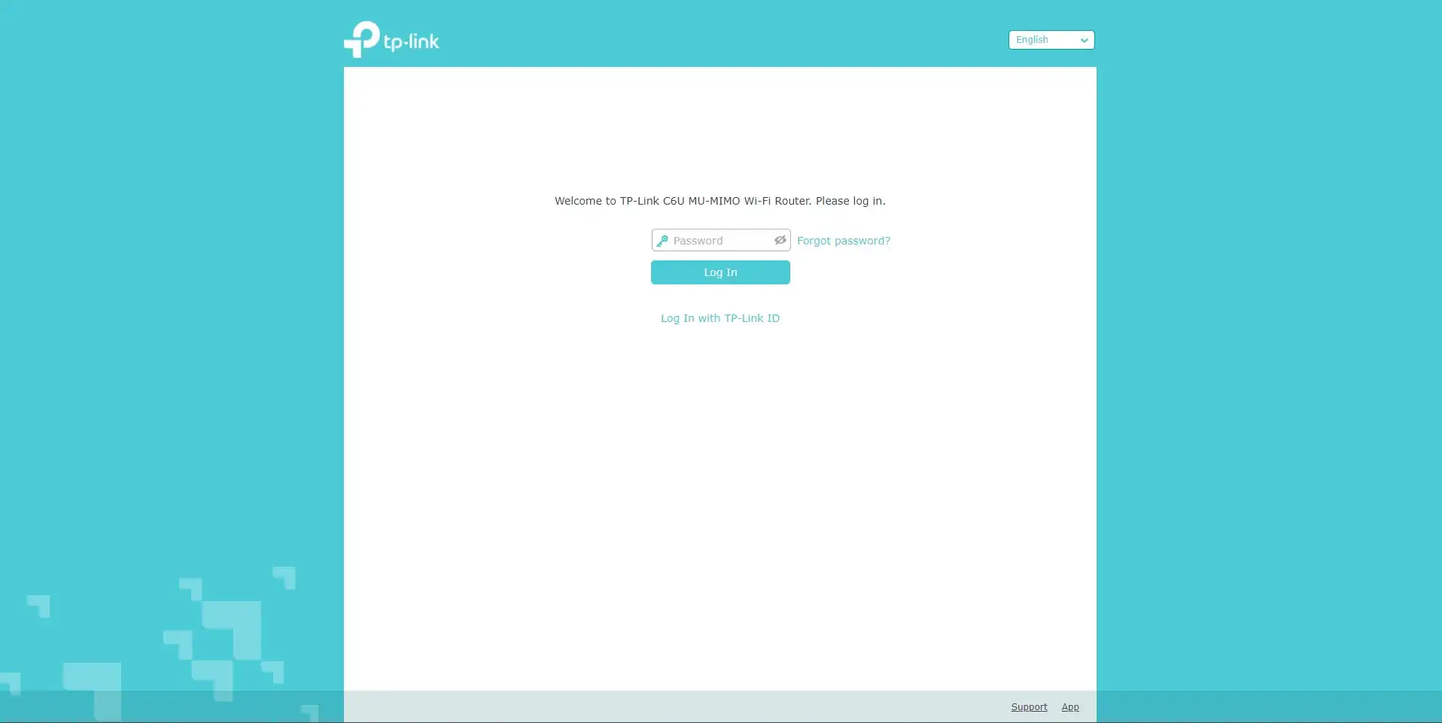
Task: Click the tp-link logo symbol
Action: [x=362, y=39]
